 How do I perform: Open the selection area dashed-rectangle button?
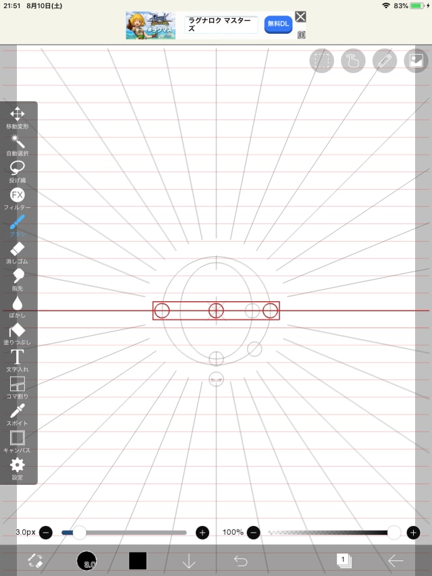point(321,61)
